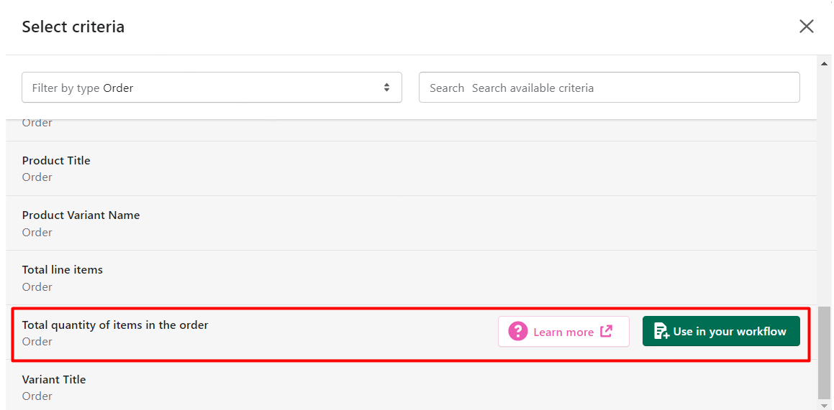The image size is (834, 410).
Task: Click the scrollbar up arrow
Action: pos(825,64)
